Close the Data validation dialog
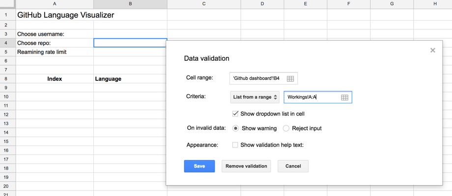452x196 pixels. 433,50
